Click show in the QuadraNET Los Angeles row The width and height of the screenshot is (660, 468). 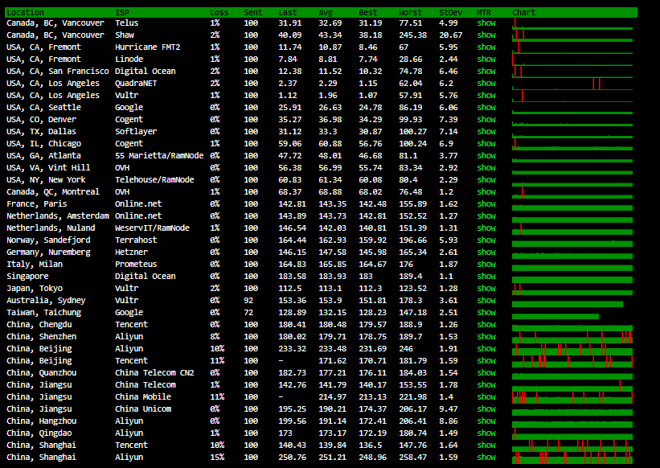click(486, 84)
